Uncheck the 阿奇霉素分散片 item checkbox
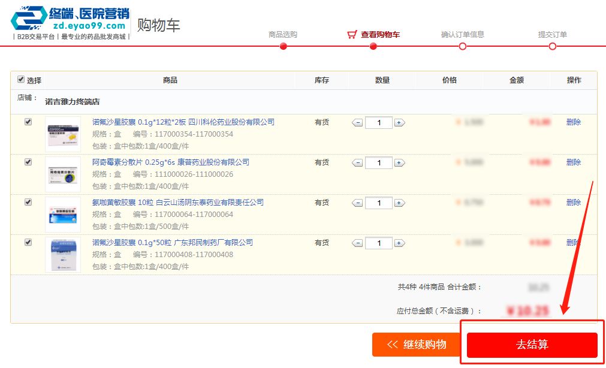 (x=28, y=162)
